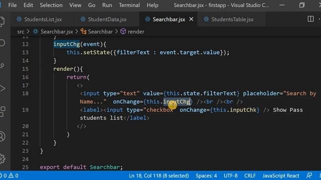Click this.setState on line 13

click(x=88, y=52)
